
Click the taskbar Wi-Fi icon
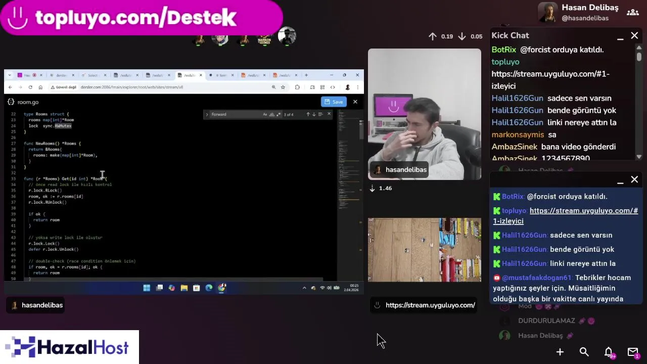pyautogui.click(x=322, y=288)
